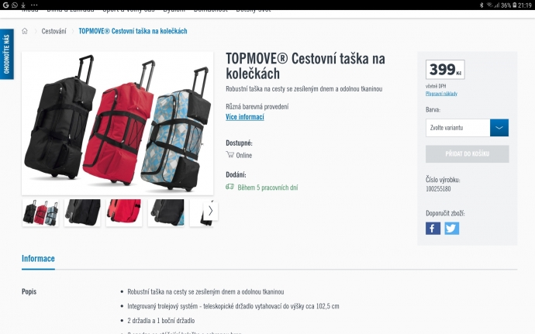Viewport: 535px width, 334px height.
Task: Expand color options with blue chevron
Action: 499,128
